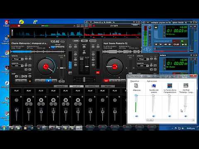Switch the center panel to the MIXER tab
The height and width of the screenshot is (149, 199).
(x=76, y=41)
